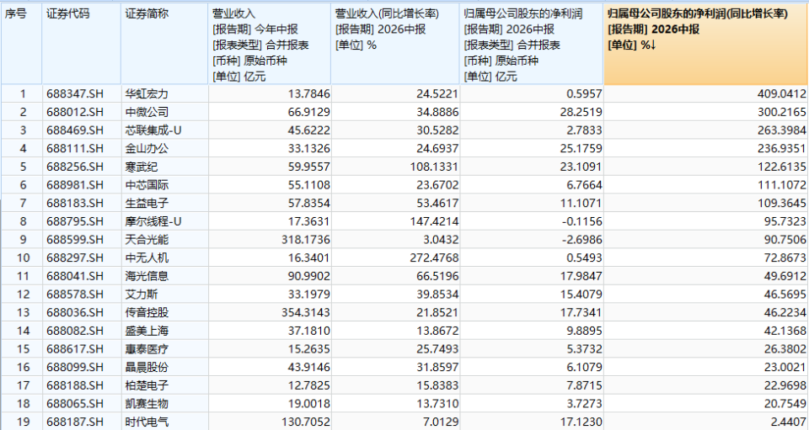Click net profit value 28.2519
809x430 pixels.
[582, 112]
